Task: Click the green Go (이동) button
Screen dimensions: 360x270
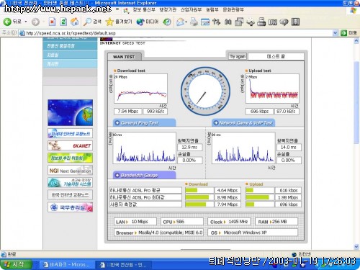Action: pos(349,33)
